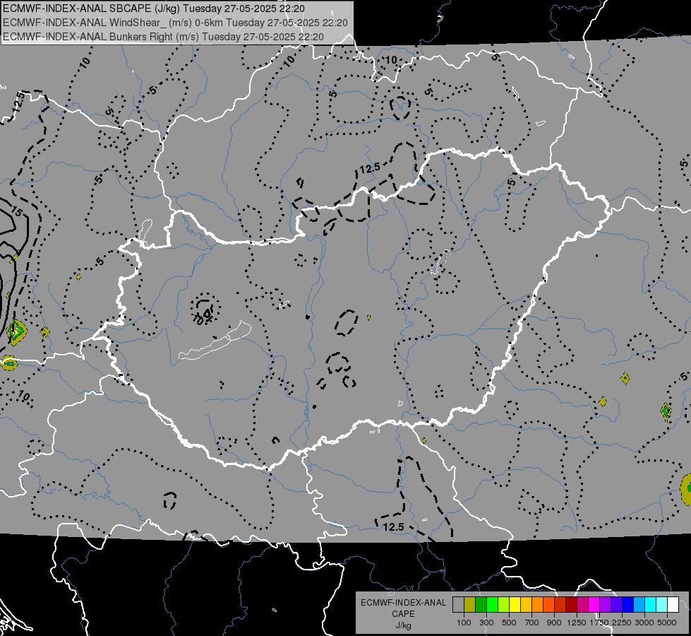
Task: Click the legend value 900
Action: (x=554, y=623)
